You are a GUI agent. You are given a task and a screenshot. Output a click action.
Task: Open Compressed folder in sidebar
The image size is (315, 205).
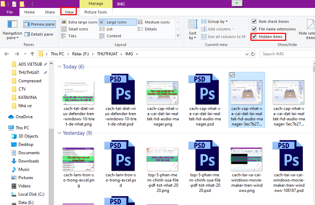pos(30,81)
